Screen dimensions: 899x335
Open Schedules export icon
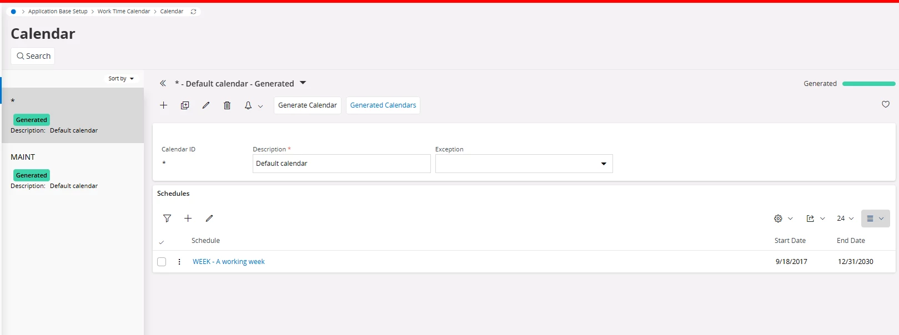coord(810,219)
